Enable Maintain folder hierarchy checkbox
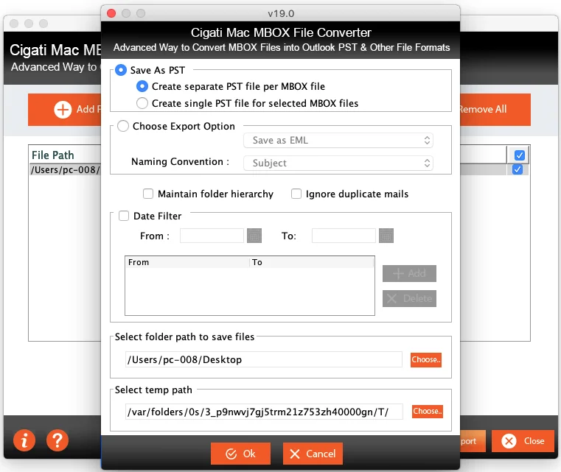The image size is (561, 472). click(148, 194)
